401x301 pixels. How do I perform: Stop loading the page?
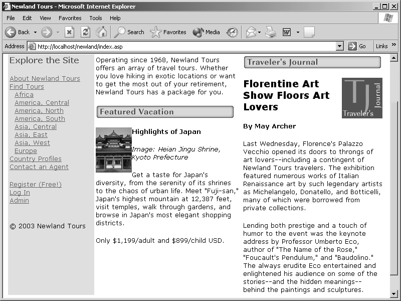point(69,32)
